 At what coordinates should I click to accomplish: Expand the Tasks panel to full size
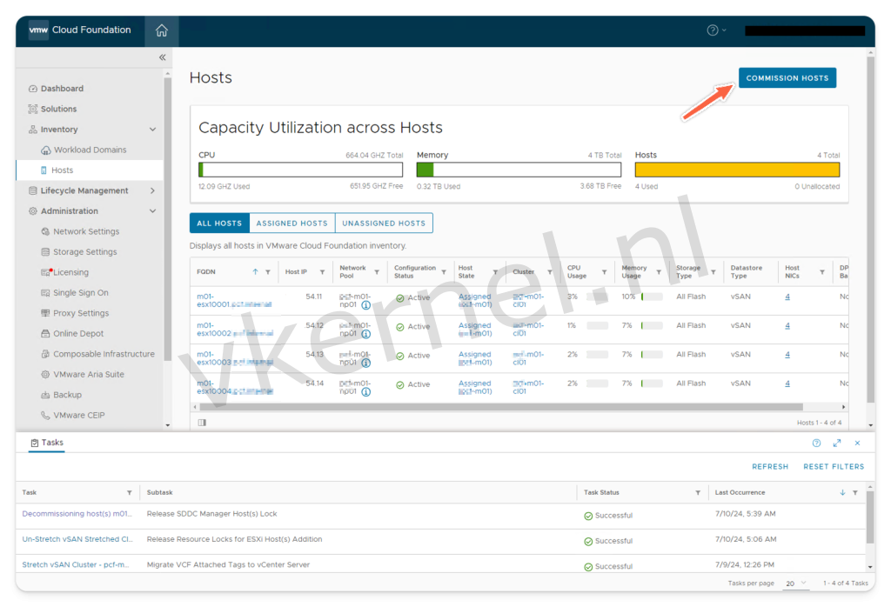[x=837, y=443]
